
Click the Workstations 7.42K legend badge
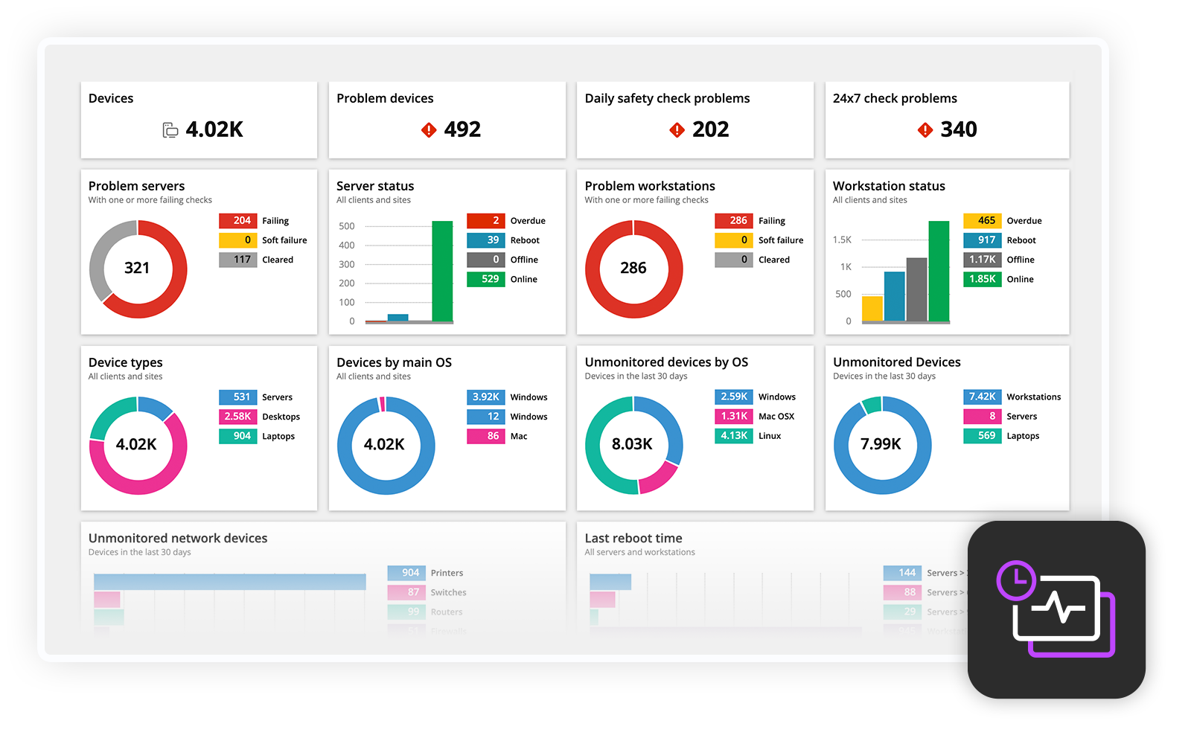(x=983, y=397)
